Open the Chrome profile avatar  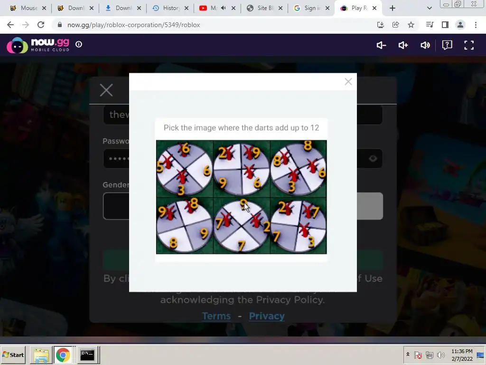click(x=460, y=25)
